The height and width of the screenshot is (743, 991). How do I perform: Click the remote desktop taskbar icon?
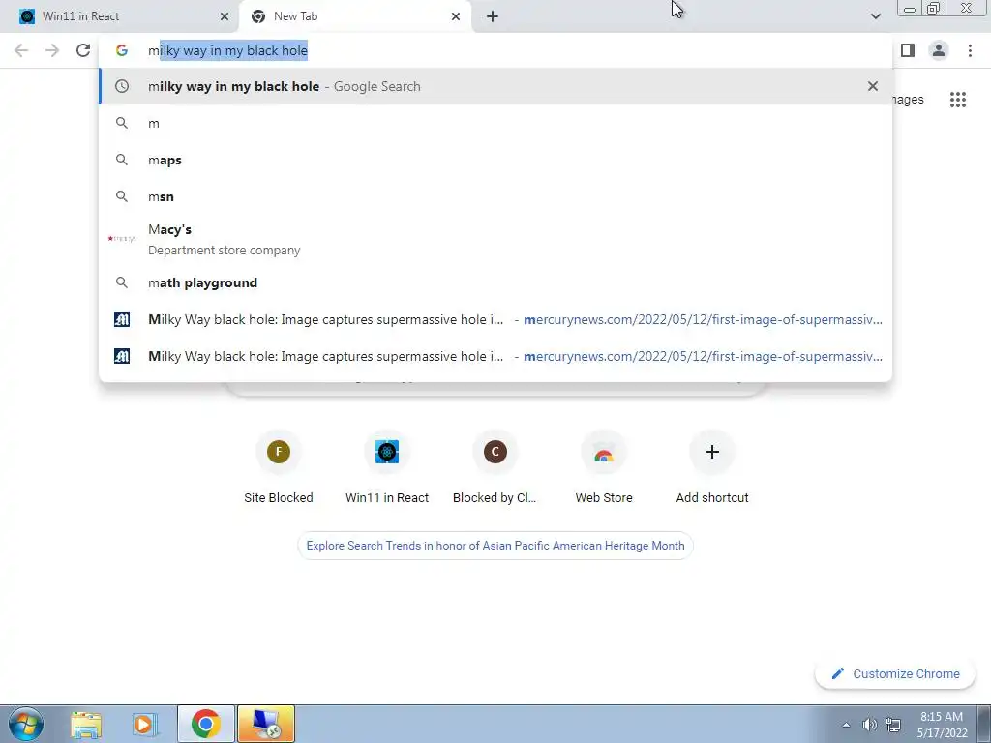tap(266, 724)
